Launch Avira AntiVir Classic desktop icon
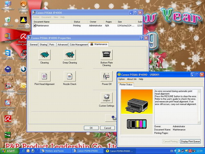The height and width of the screenshot is (154, 205). [8, 122]
